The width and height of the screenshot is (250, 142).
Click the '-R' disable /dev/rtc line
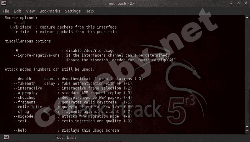[x=64, y=51]
